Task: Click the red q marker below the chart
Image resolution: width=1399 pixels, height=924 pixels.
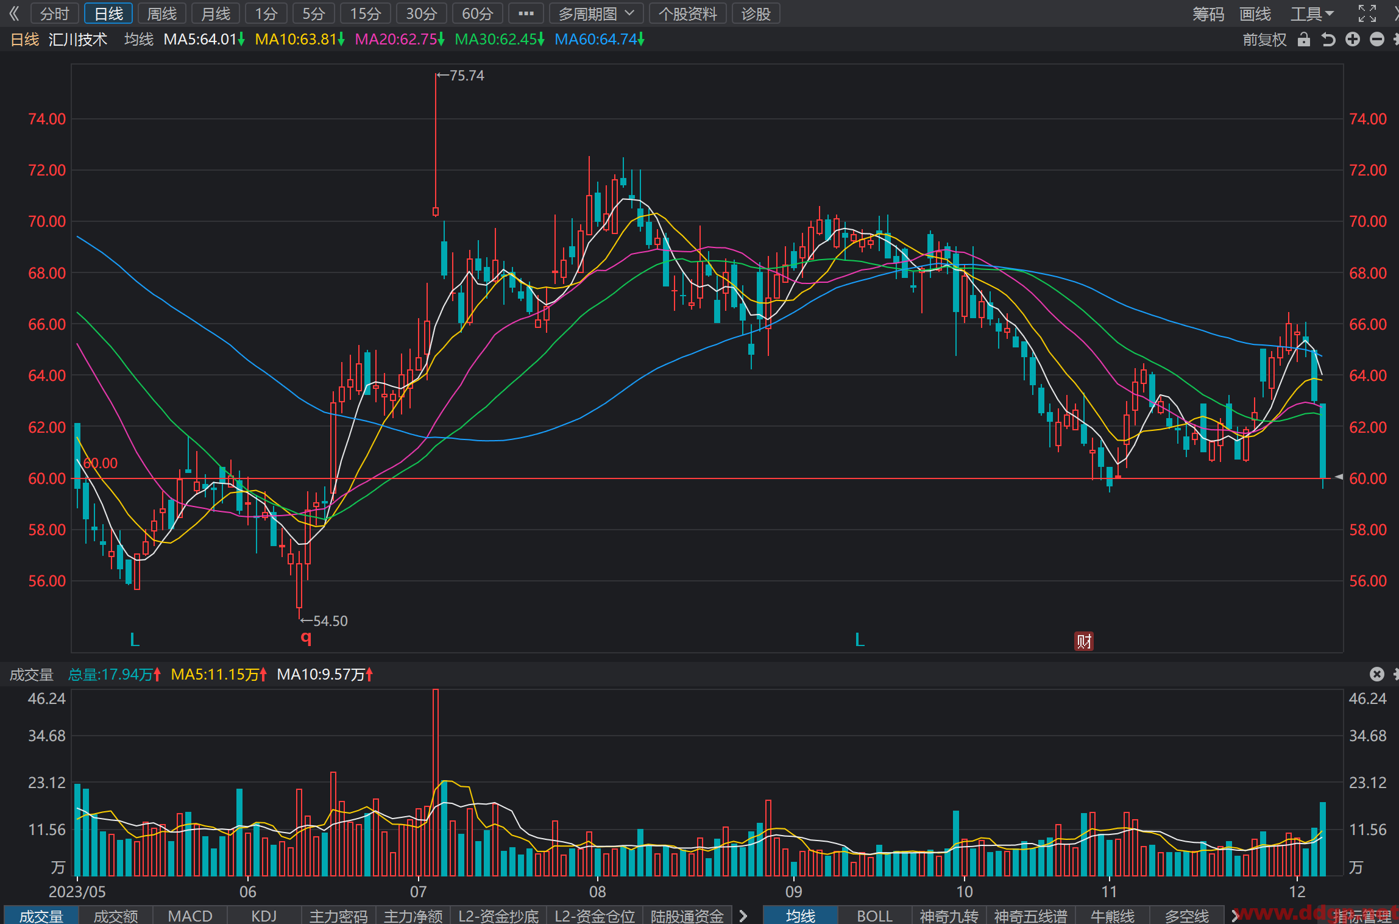Action: 306,638
